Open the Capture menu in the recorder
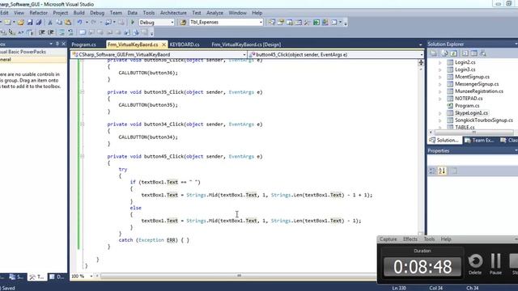Viewport: 518px width, 291px height. click(x=388, y=239)
